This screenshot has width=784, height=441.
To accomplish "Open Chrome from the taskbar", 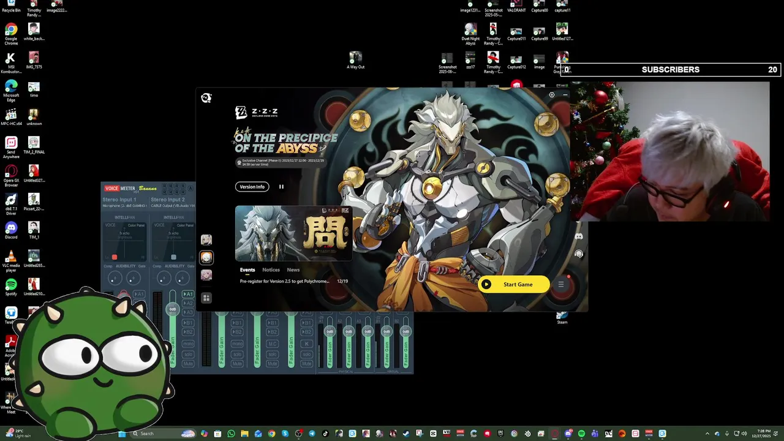I will [271, 434].
